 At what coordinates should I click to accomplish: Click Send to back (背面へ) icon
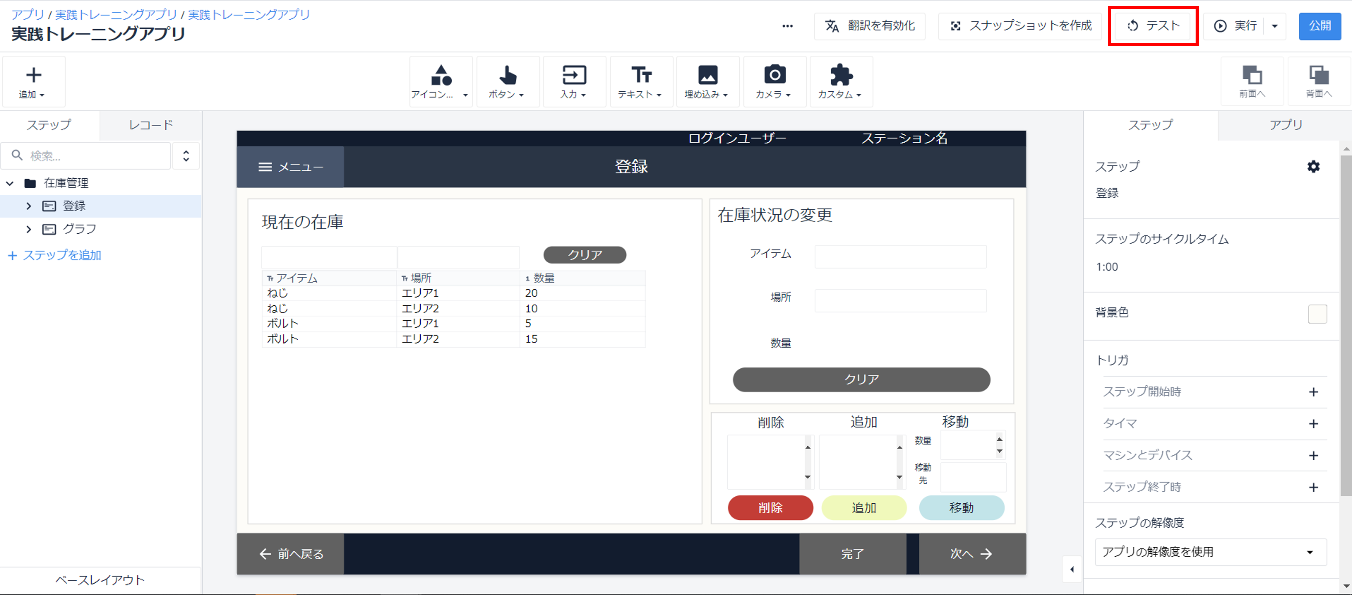(x=1319, y=81)
